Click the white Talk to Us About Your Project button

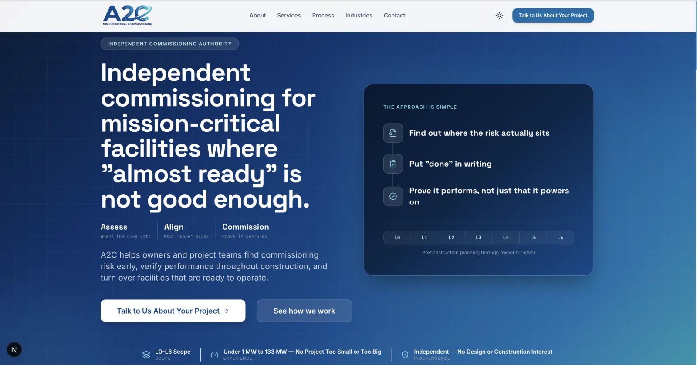pos(173,311)
